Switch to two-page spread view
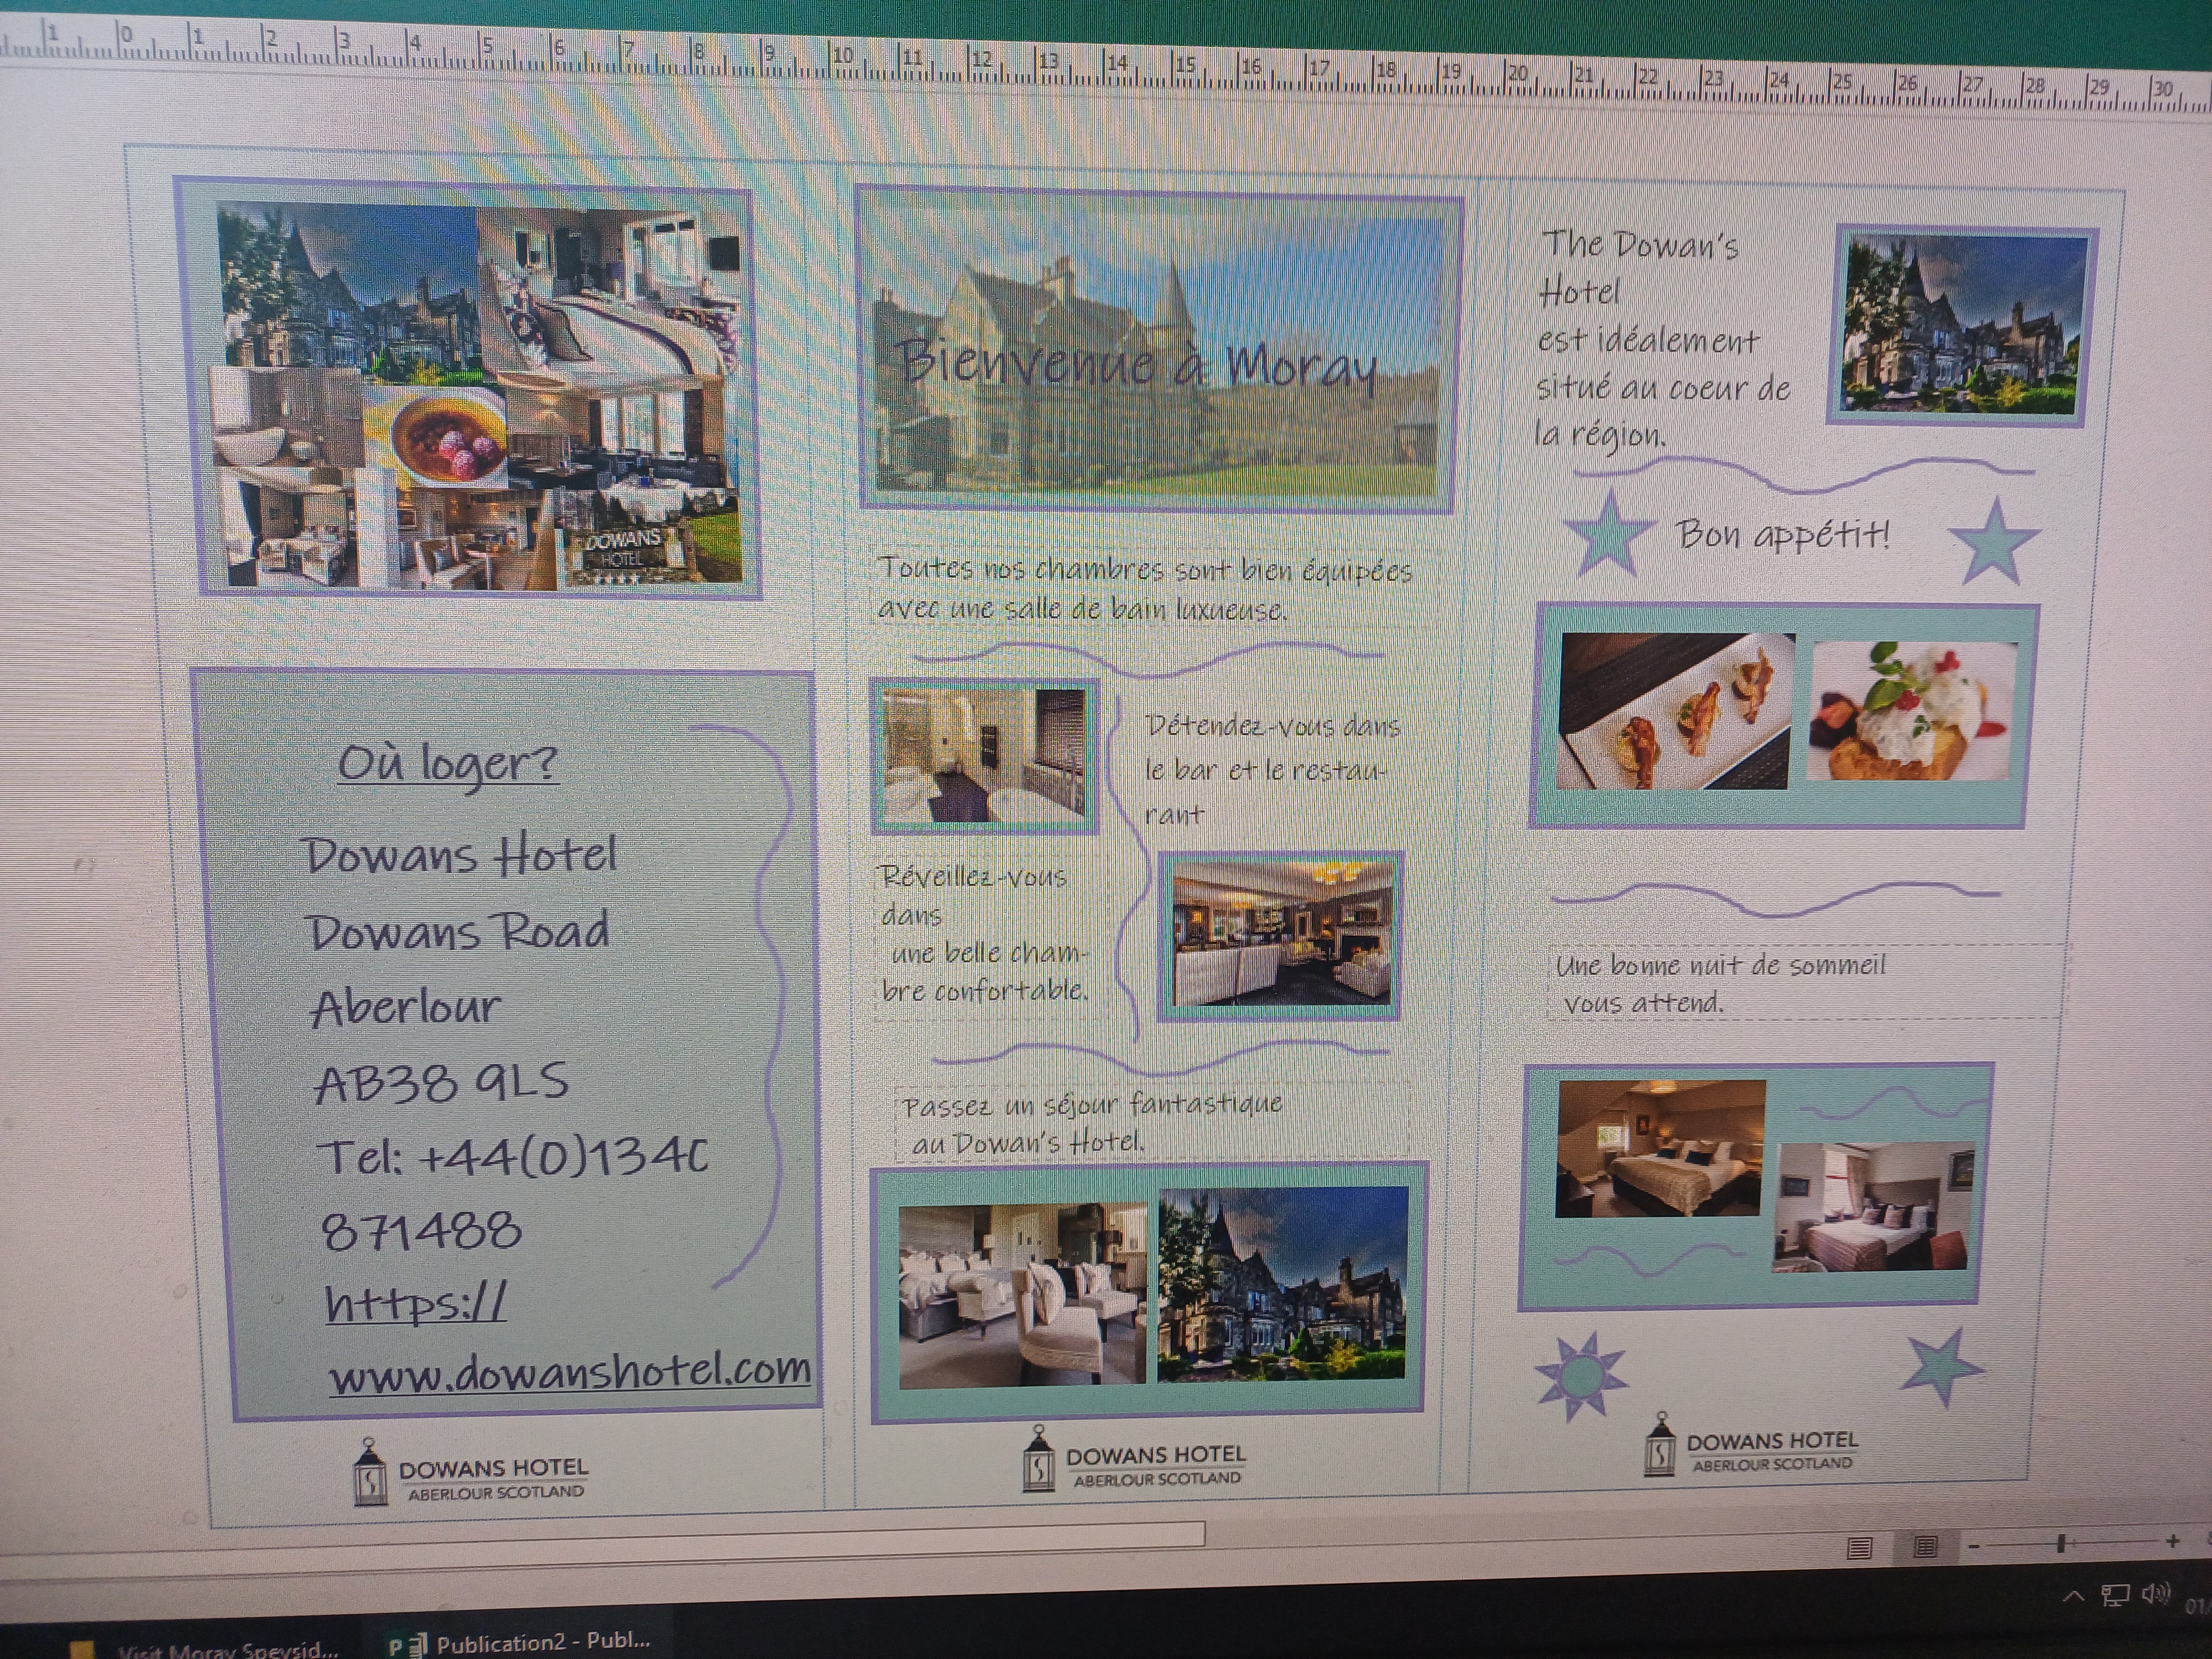The height and width of the screenshot is (1659, 2212). (x=1925, y=1547)
